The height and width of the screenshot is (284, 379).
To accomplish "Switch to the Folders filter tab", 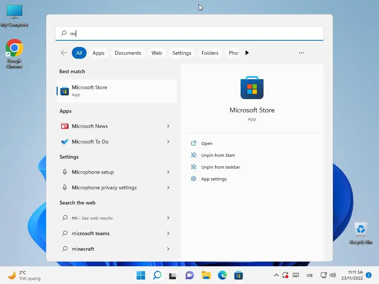I will coord(210,53).
